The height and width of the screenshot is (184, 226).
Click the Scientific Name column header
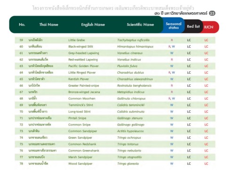140,25
